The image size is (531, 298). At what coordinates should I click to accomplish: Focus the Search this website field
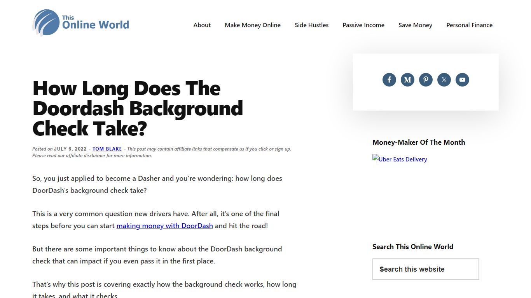point(426,269)
